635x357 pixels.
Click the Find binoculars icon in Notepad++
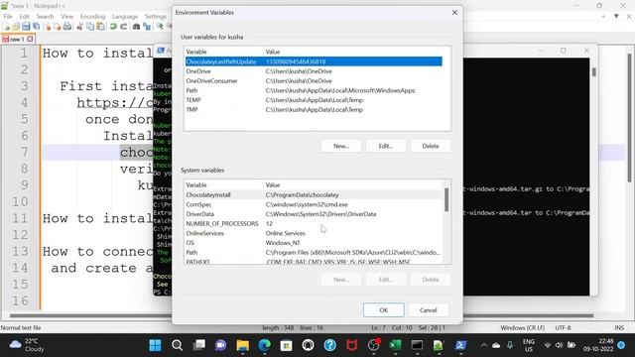(137, 27)
